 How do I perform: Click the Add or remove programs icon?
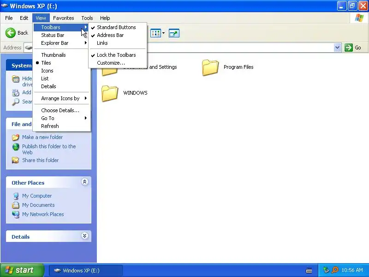16,93
